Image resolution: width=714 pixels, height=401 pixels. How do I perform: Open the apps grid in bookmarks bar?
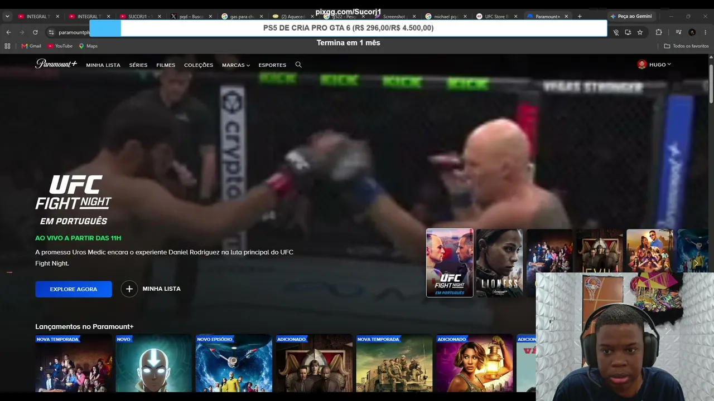coord(7,46)
